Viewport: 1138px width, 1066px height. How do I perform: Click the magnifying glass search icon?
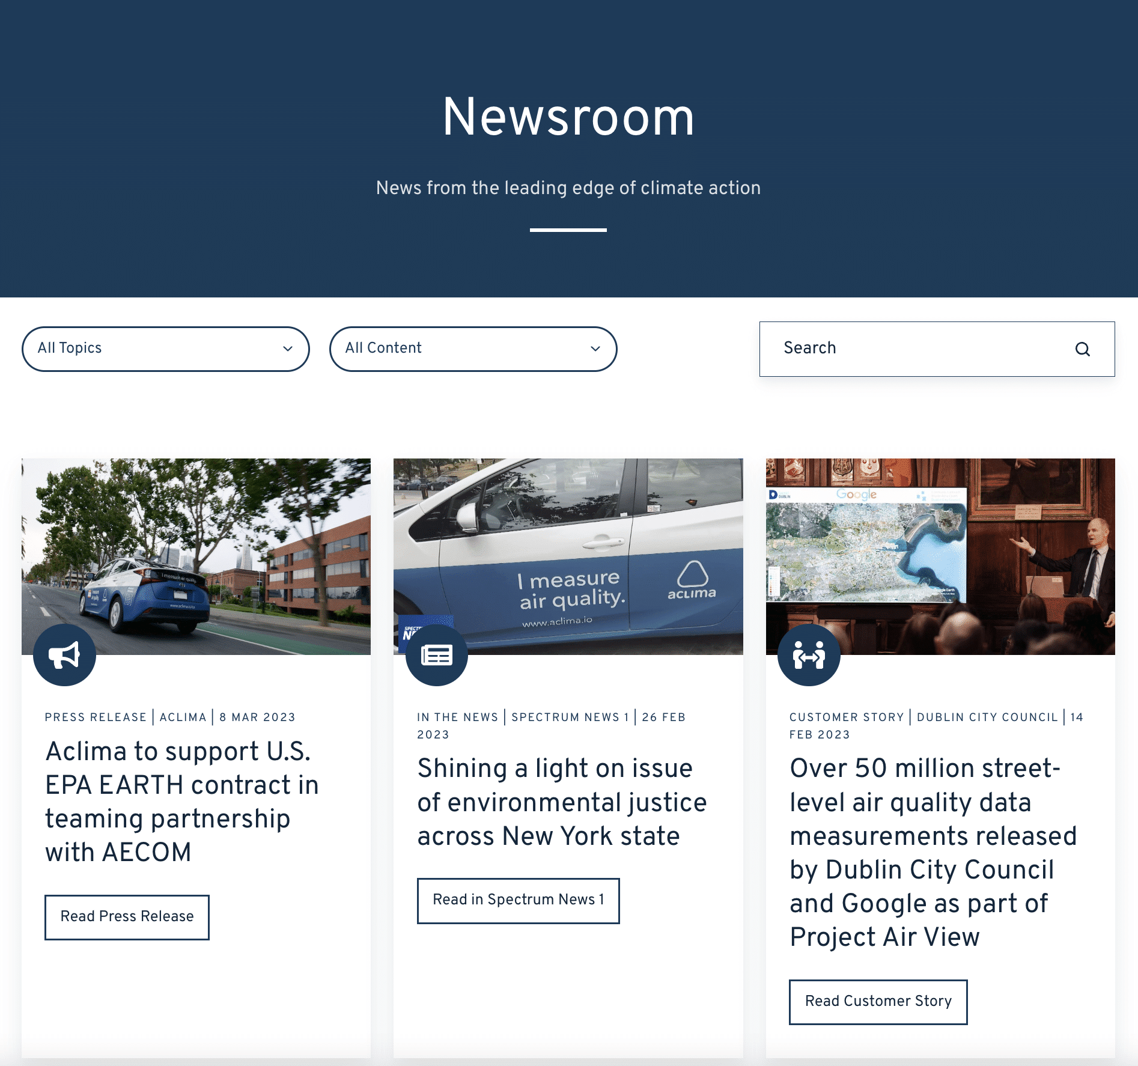tap(1083, 349)
